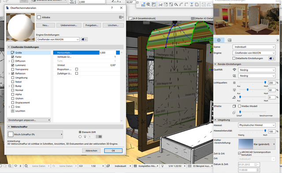
Task: Click the pen set icon near S/W 1:20/50
Action: (x=163, y=166)
